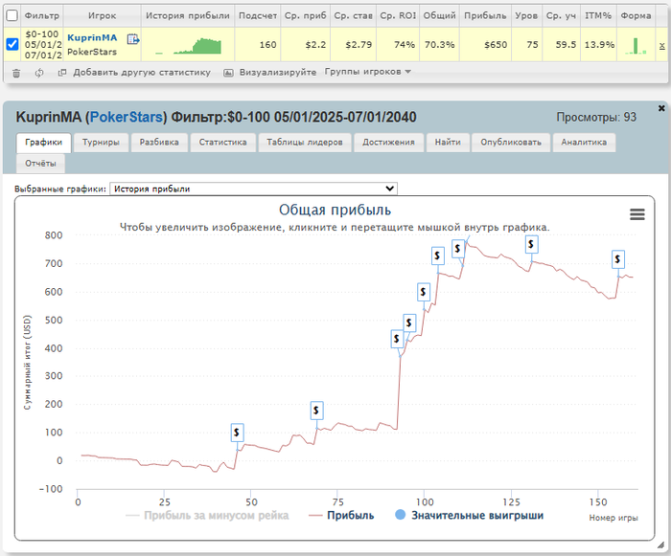Click Добавить другую статистику link
Image resolution: width=671 pixels, height=556 pixels.
140,73
